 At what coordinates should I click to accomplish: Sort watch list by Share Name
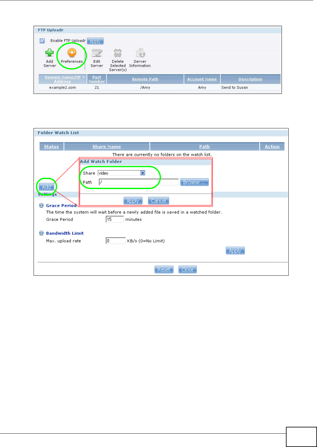(107, 147)
